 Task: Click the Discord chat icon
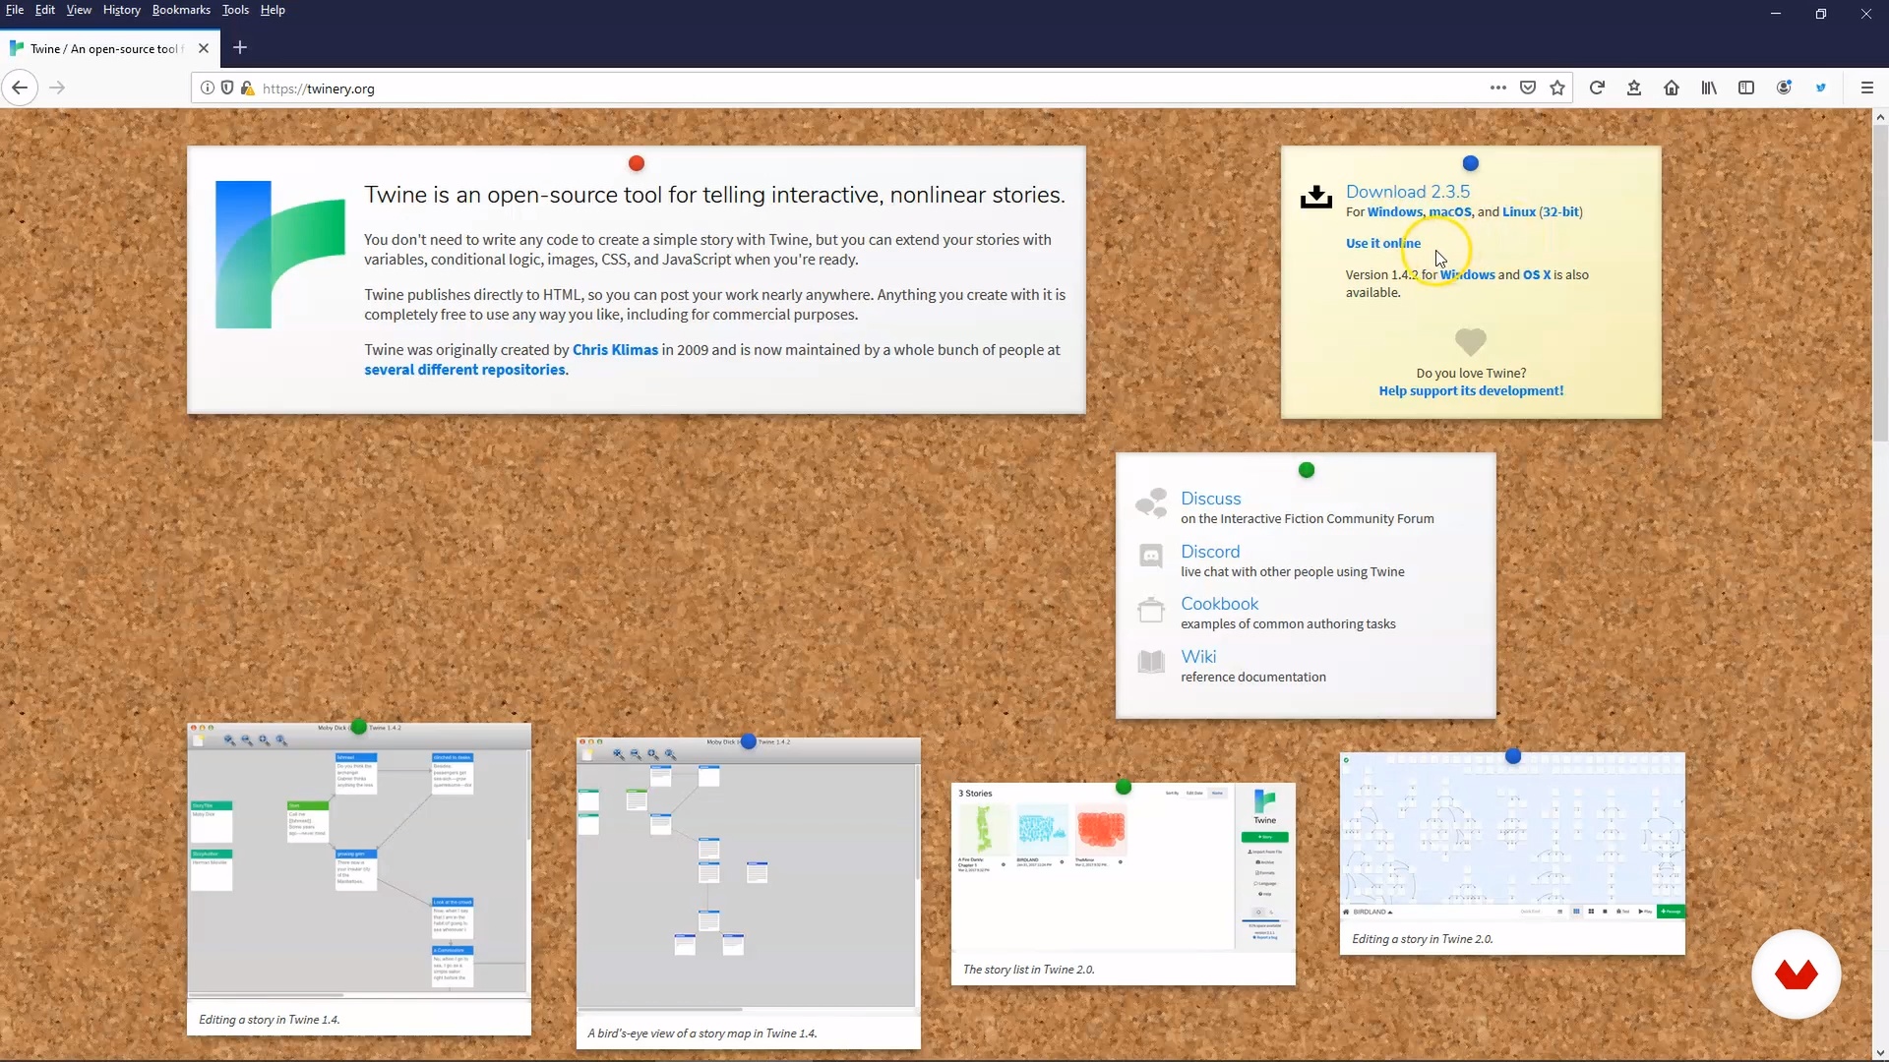[1151, 557]
